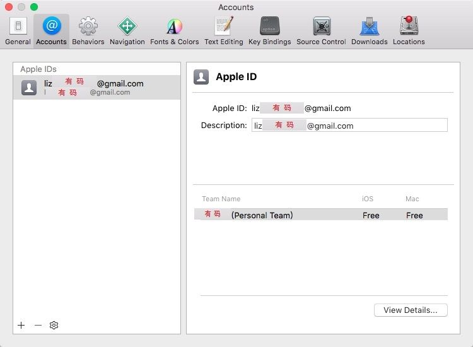The height and width of the screenshot is (347, 473).
Task: Click the View Details... button
Action: [411, 310]
